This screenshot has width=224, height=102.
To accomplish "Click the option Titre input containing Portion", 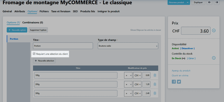I will tap(63, 46).
